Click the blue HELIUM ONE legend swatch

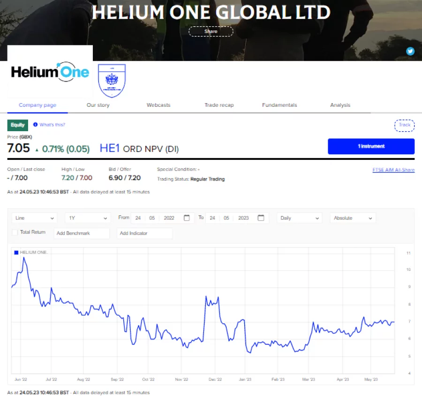pyautogui.click(x=15, y=252)
